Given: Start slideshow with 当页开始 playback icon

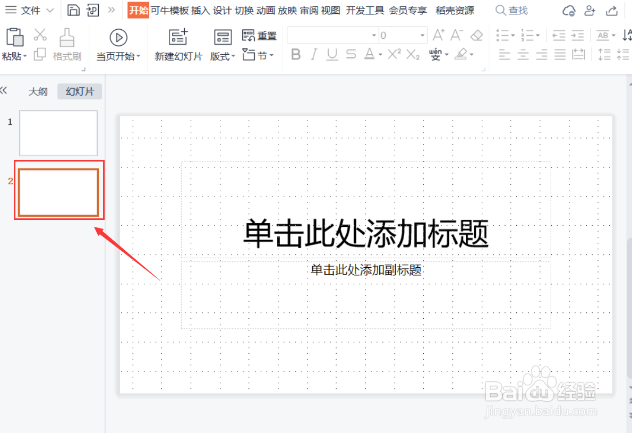Looking at the screenshot, I should point(118,37).
